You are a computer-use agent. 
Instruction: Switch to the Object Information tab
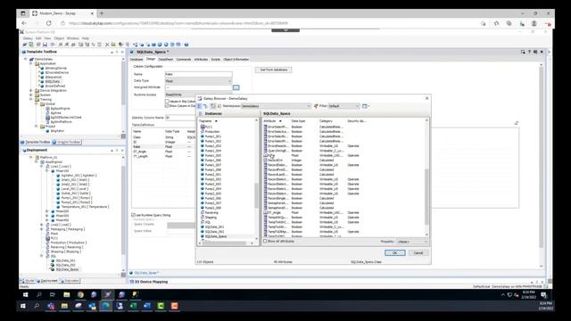click(236, 60)
